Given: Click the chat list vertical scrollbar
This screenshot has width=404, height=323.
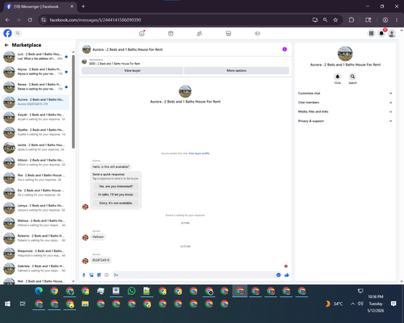Looking at the screenshot, I should tap(74, 102).
